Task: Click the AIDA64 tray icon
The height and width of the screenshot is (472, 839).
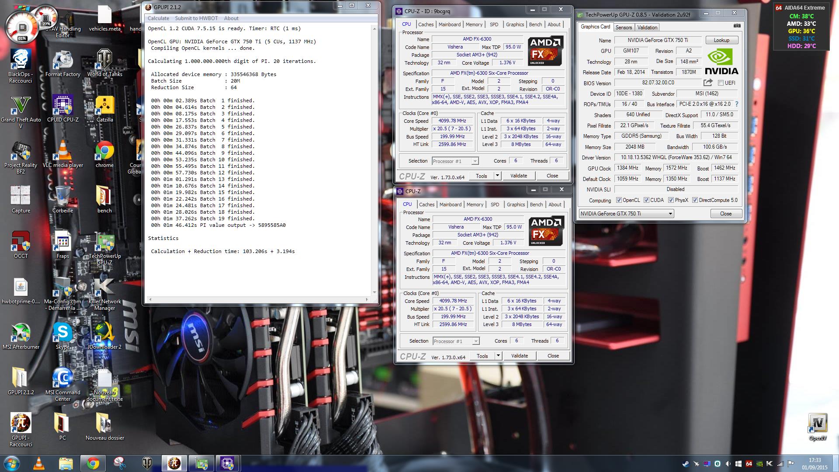Action: click(749, 464)
